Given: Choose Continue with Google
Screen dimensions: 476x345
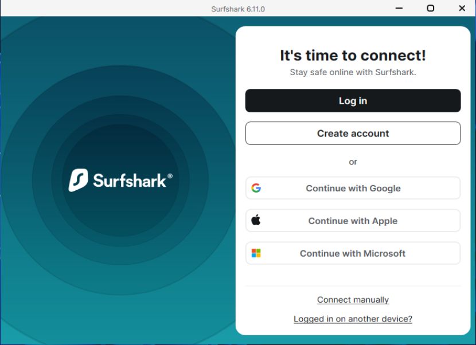Looking at the screenshot, I should [x=353, y=188].
